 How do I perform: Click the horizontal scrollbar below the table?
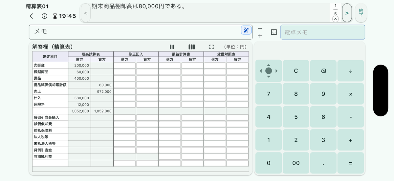click(x=141, y=169)
